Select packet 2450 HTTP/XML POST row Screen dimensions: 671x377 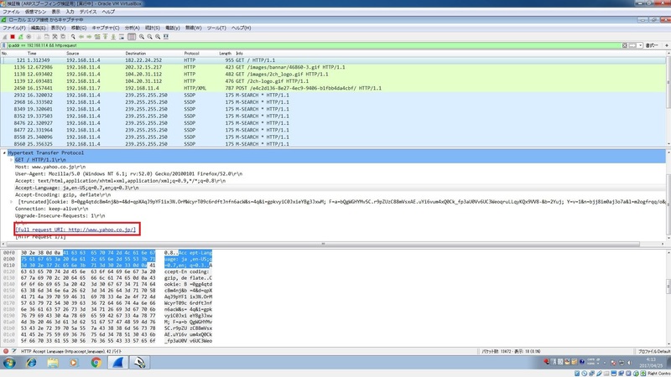click(333, 88)
